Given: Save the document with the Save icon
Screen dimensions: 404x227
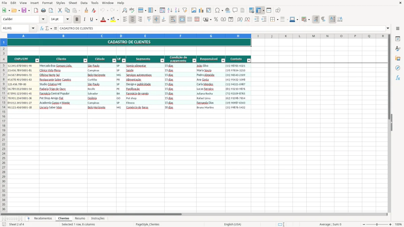Looking at the screenshot, I should pos(24,10).
